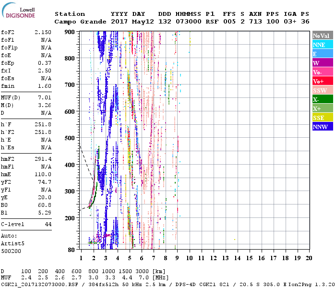Image resolution: width=336 pixels, height=288 pixels.
Task: Click the D 1500 km distance entry
Action: pyautogui.click(x=125, y=272)
